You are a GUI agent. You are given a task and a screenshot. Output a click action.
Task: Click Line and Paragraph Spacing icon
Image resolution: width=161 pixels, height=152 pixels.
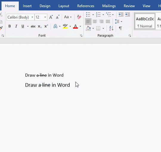[117, 21]
